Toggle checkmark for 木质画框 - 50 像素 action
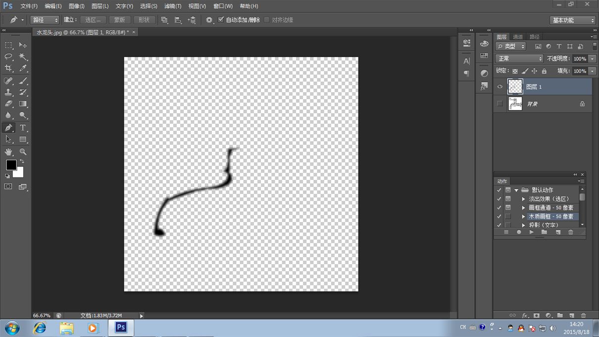The image size is (599, 337). coord(499,217)
